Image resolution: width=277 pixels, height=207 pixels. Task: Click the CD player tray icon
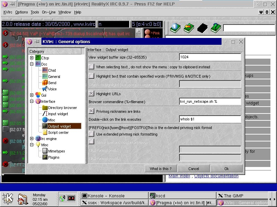(x=62, y=198)
